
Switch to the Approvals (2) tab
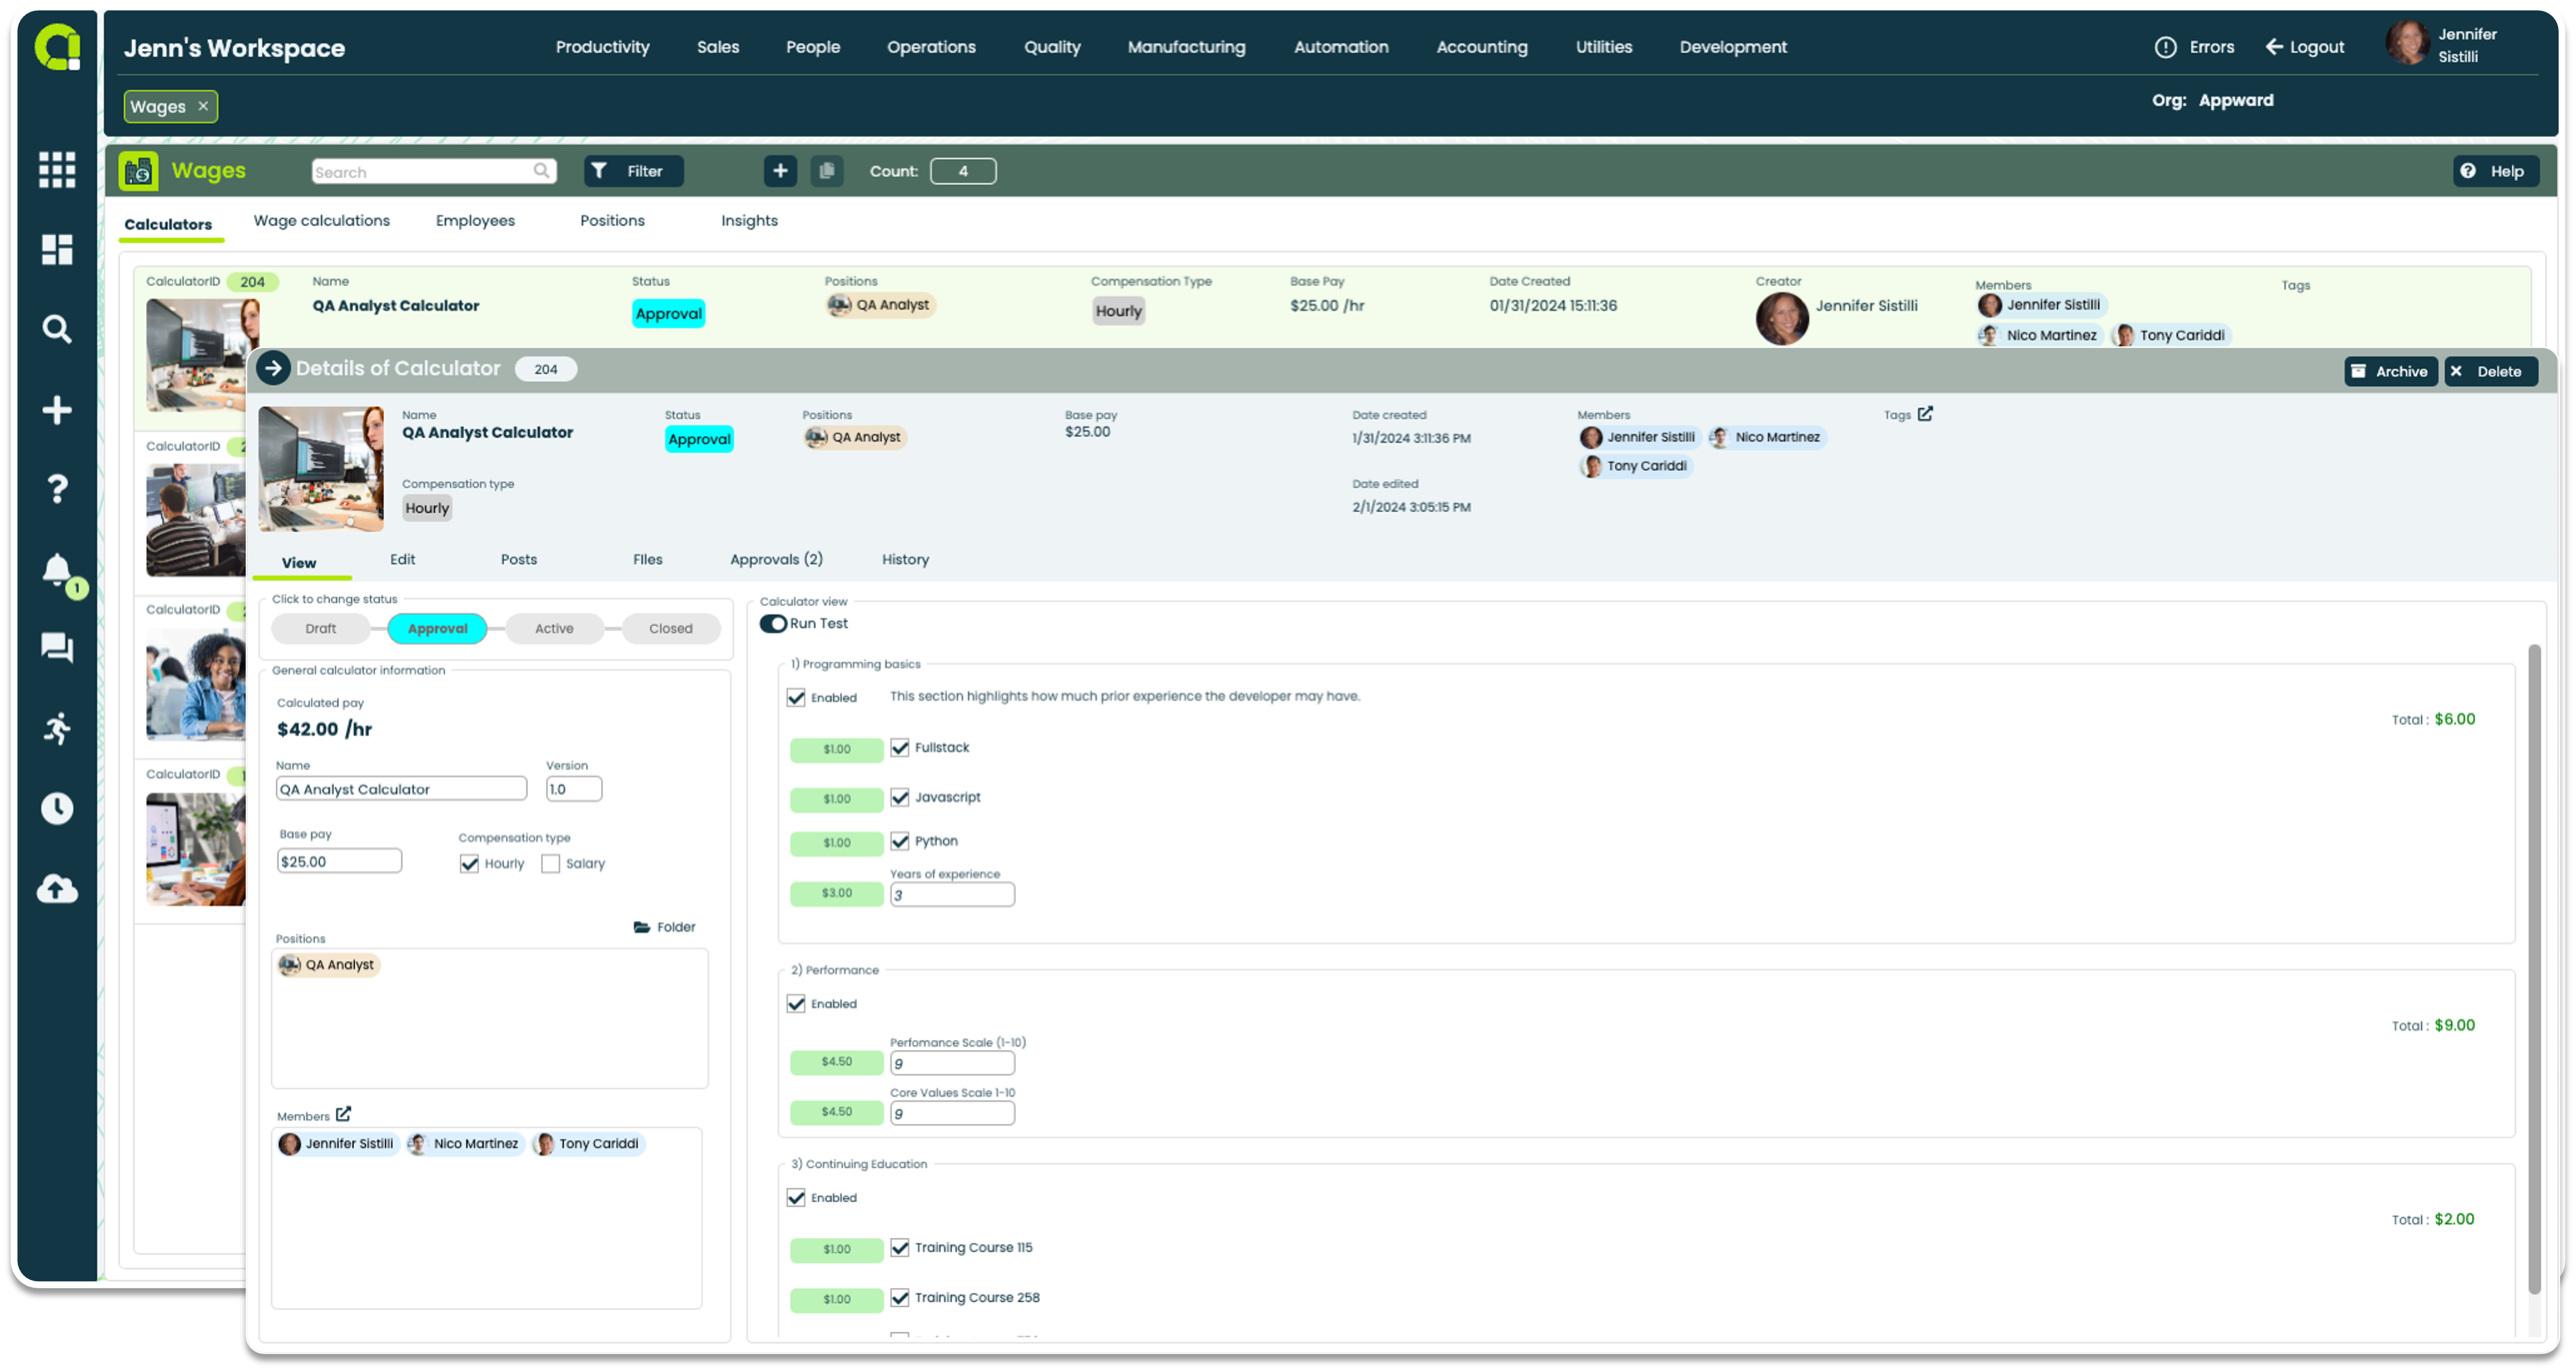(x=776, y=559)
